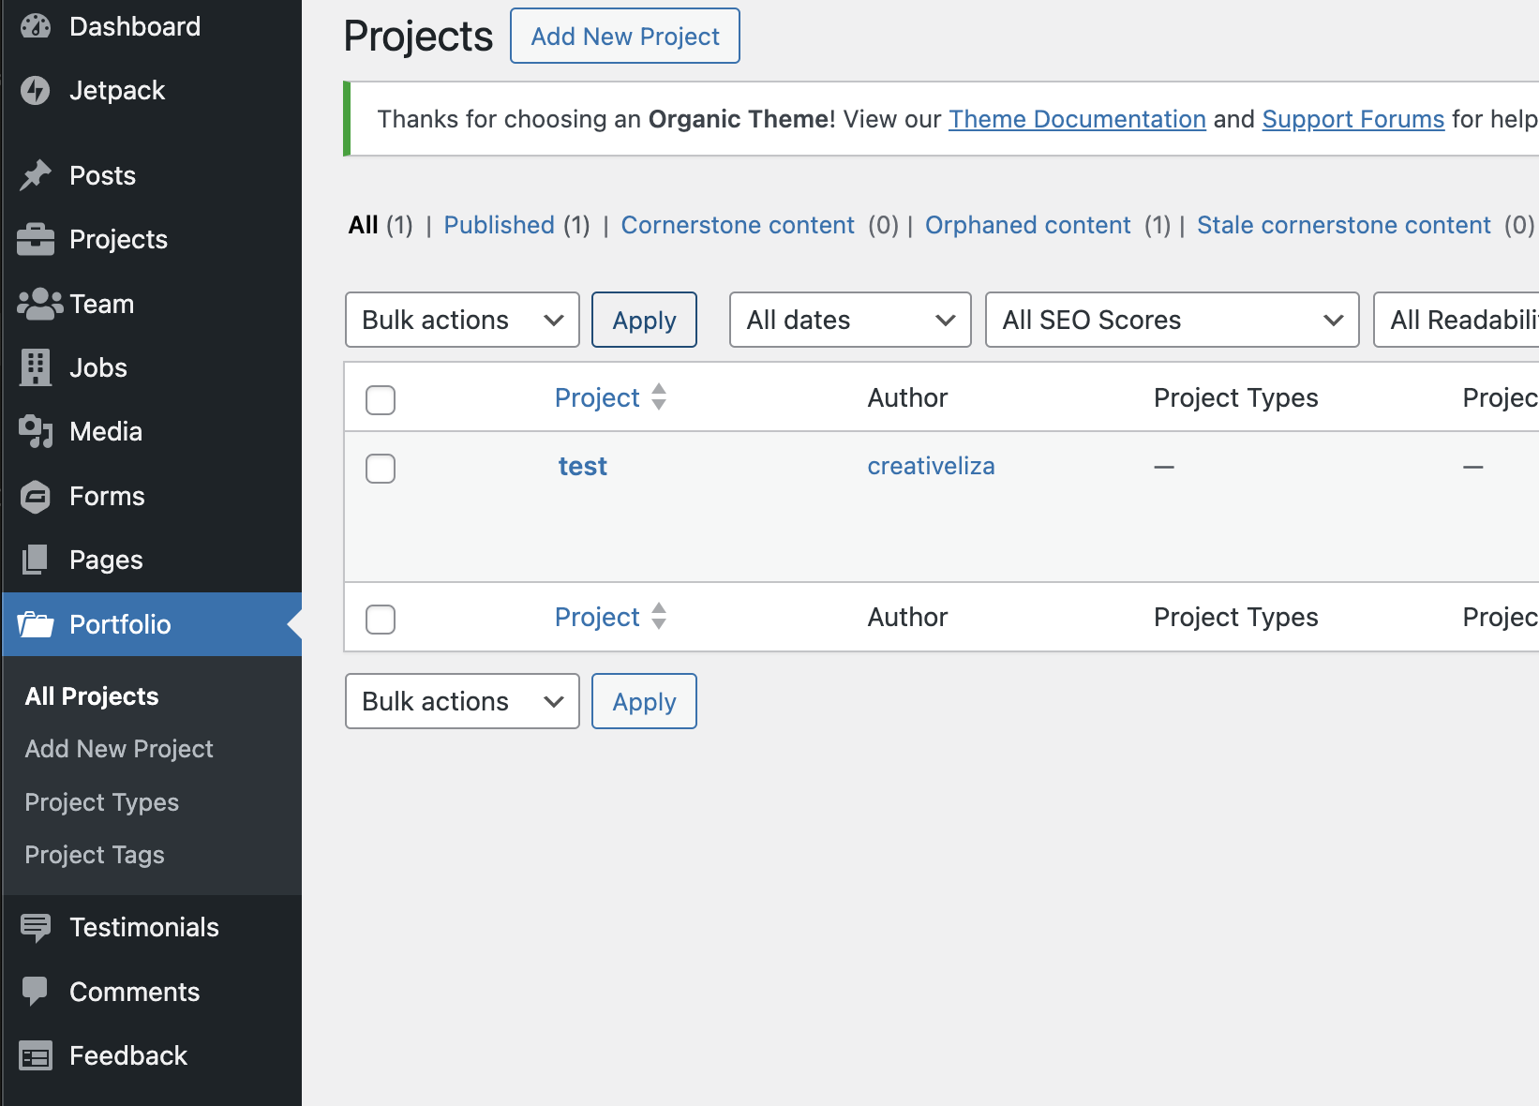Open the Forms menu item
1539x1106 pixels.
(x=107, y=496)
